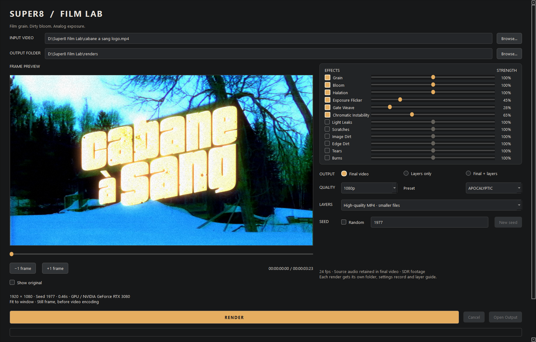Click the Cancel button
The image size is (536, 342).
[x=474, y=317]
